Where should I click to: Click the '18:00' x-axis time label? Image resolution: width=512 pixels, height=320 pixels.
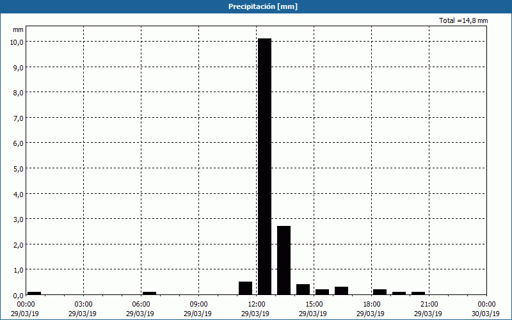[372, 305]
